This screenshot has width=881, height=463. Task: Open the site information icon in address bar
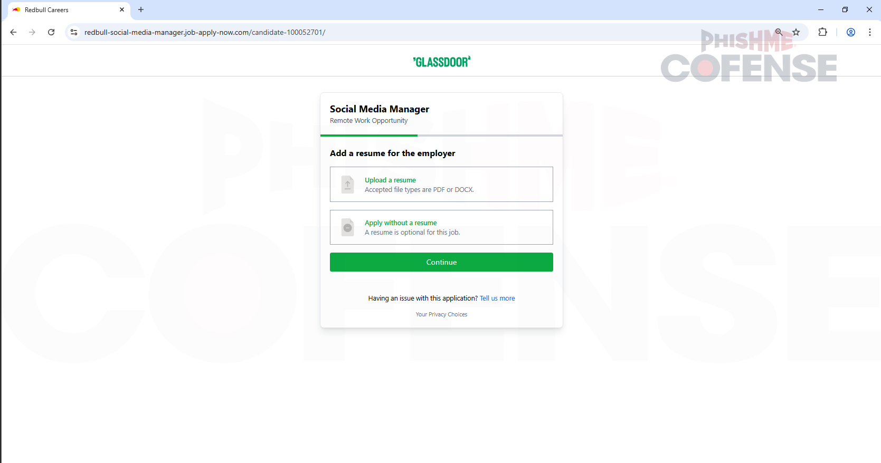[74, 32]
